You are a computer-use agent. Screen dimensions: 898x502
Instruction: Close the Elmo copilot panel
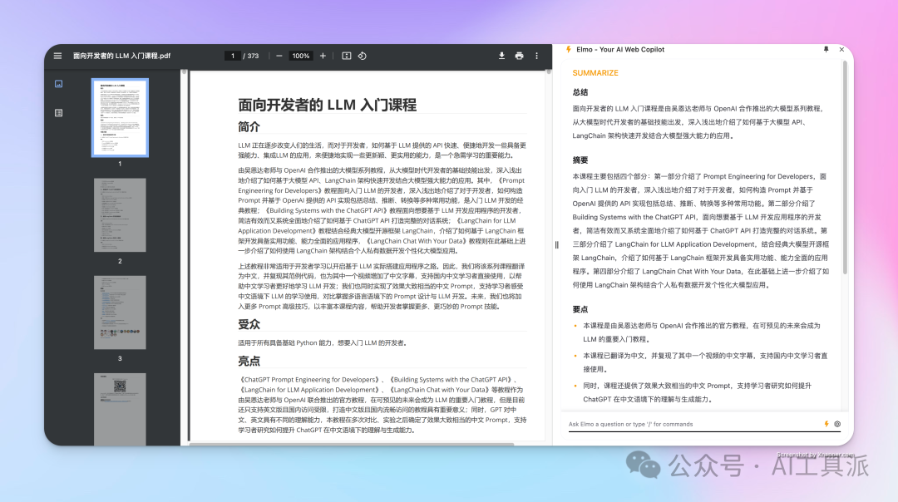coord(841,50)
